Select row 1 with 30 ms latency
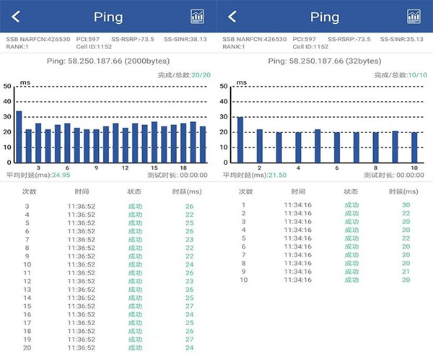The image size is (433, 354). [325, 205]
